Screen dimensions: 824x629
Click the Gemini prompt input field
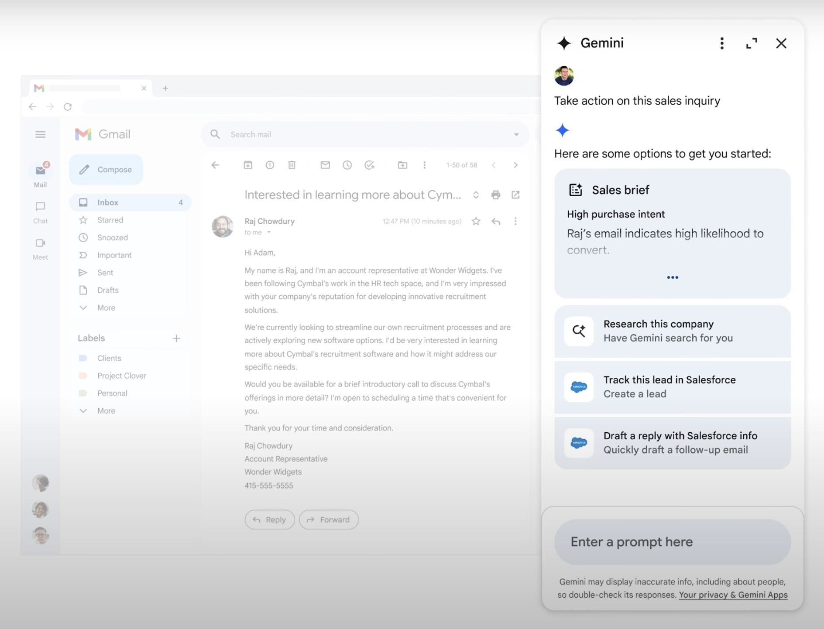point(672,542)
